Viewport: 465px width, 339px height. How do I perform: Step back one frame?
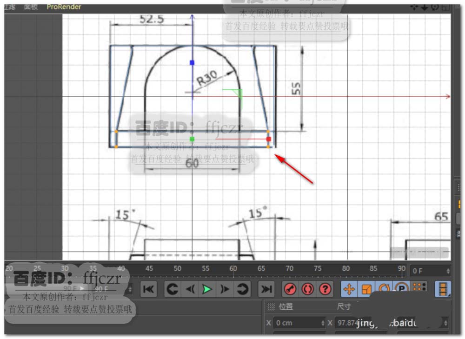(x=190, y=289)
